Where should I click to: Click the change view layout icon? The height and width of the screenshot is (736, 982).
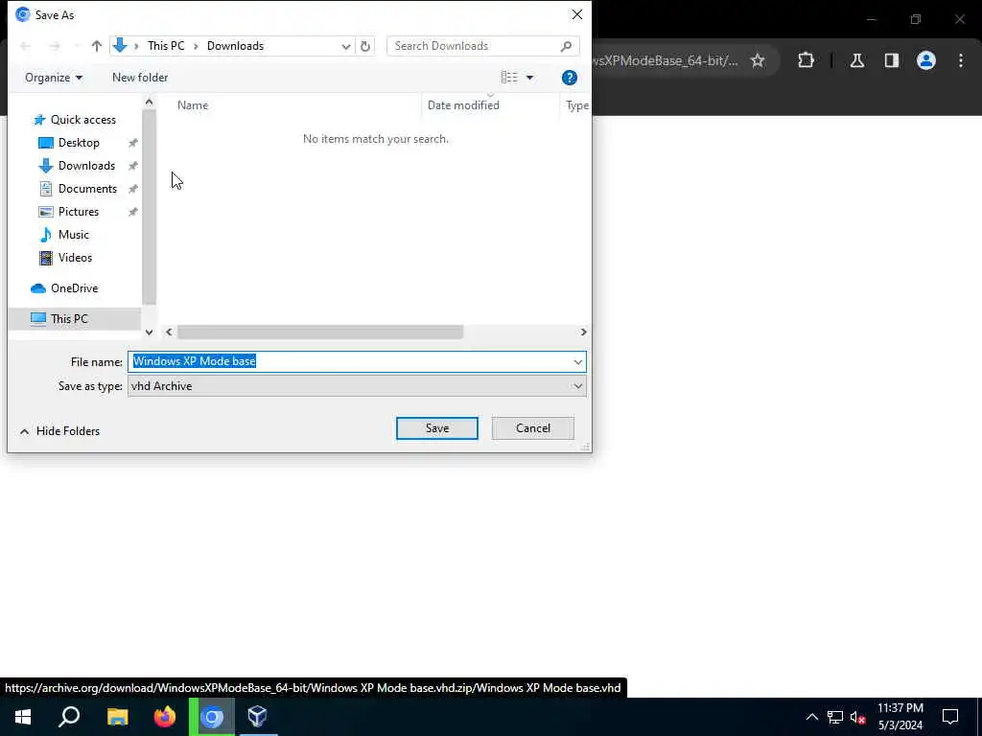pyautogui.click(x=509, y=77)
